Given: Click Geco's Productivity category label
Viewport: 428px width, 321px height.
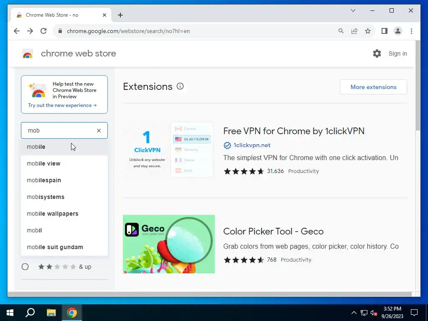Looking at the screenshot, I should [296, 260].
